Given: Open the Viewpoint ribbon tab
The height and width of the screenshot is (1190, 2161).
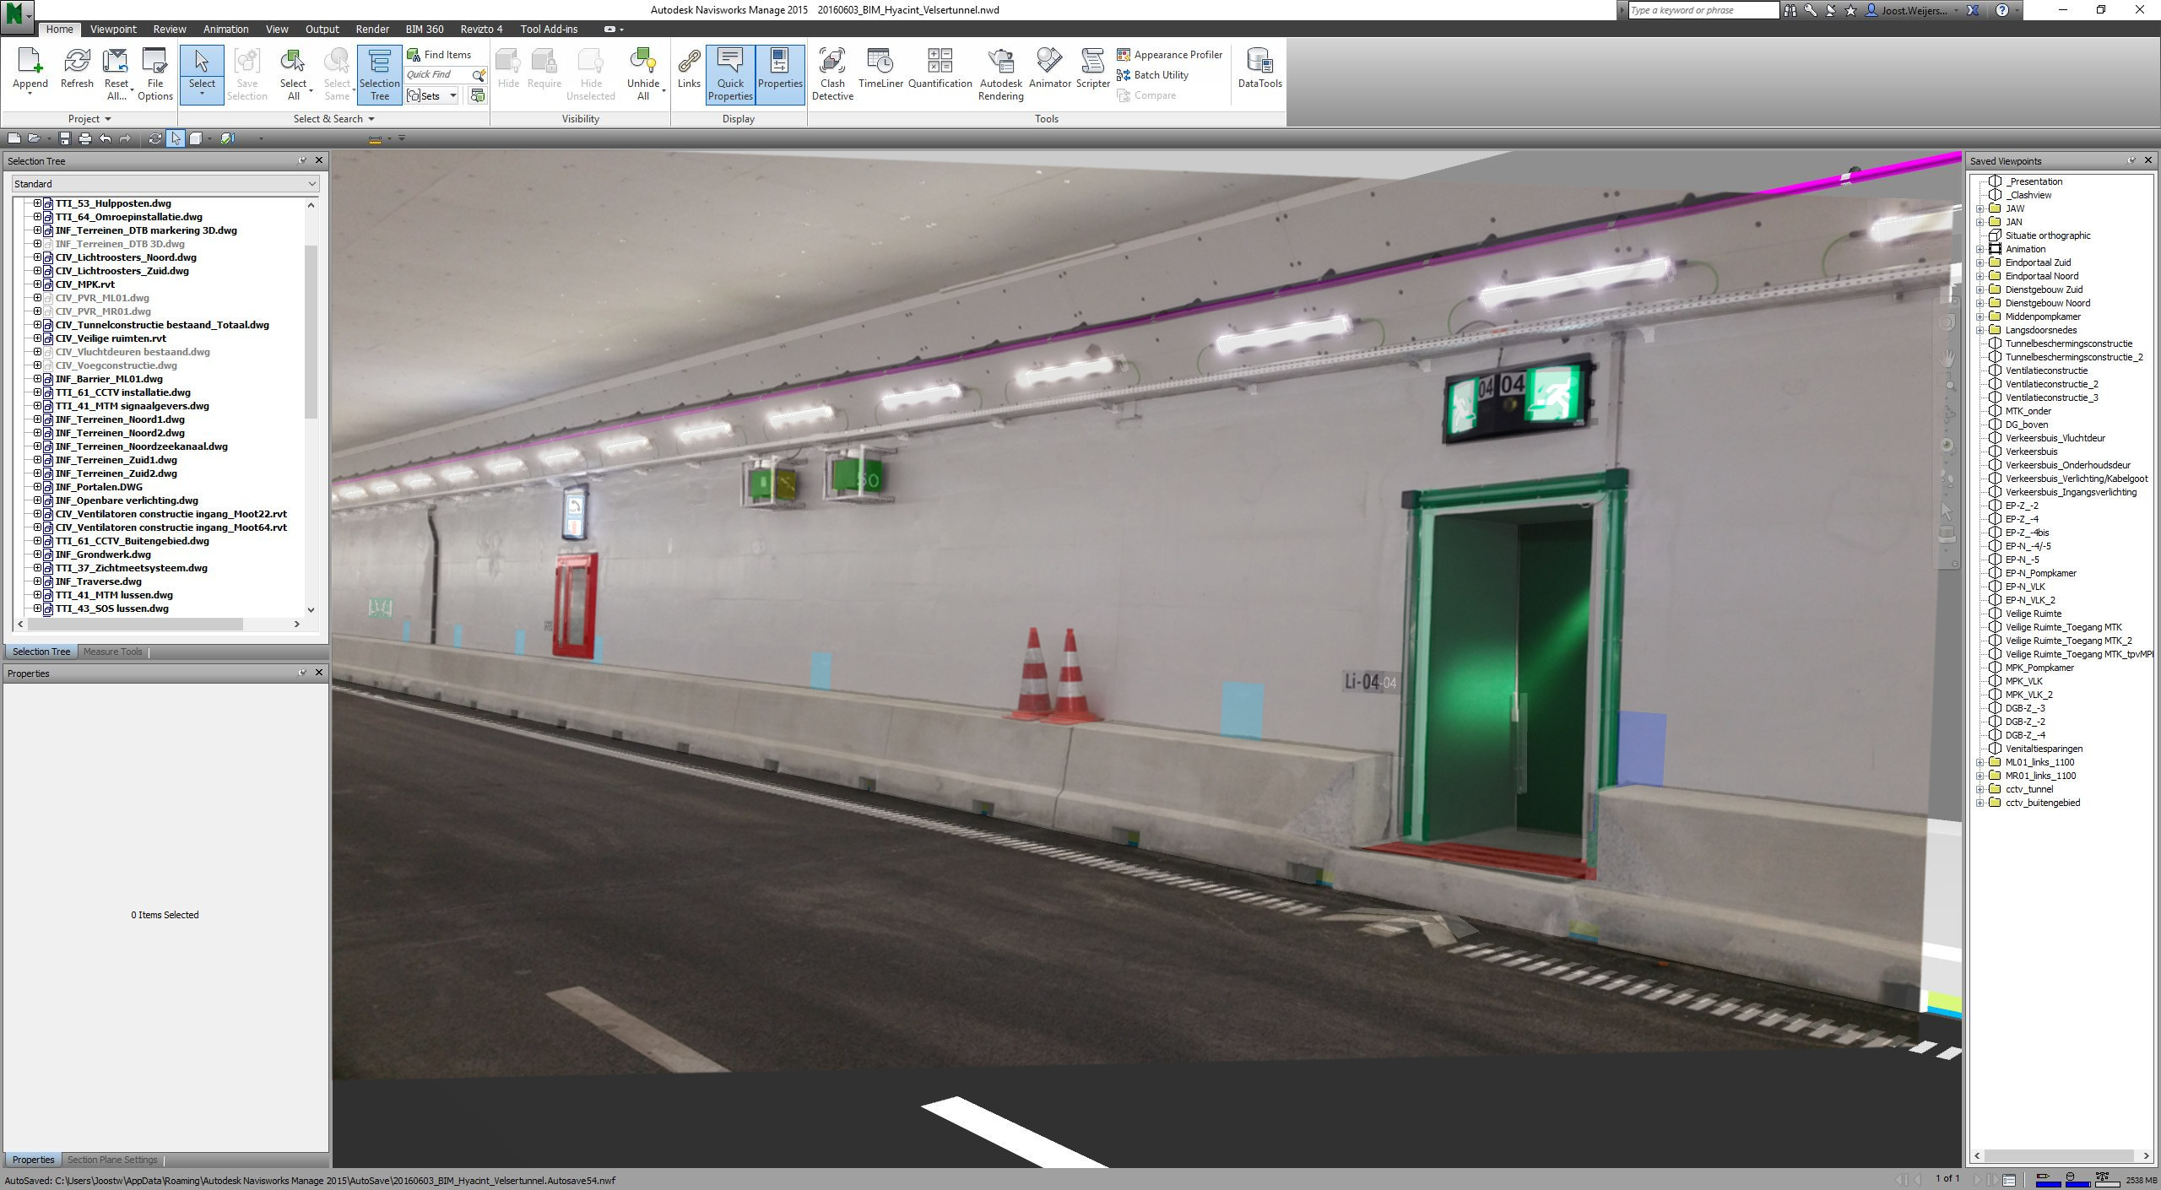Looking at the screenshot, I should 113,29.
